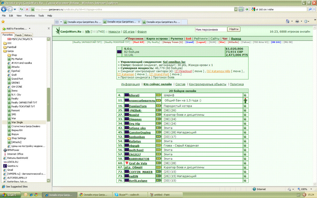Expand the Shop folder in favorites

(x=12, y=55)
